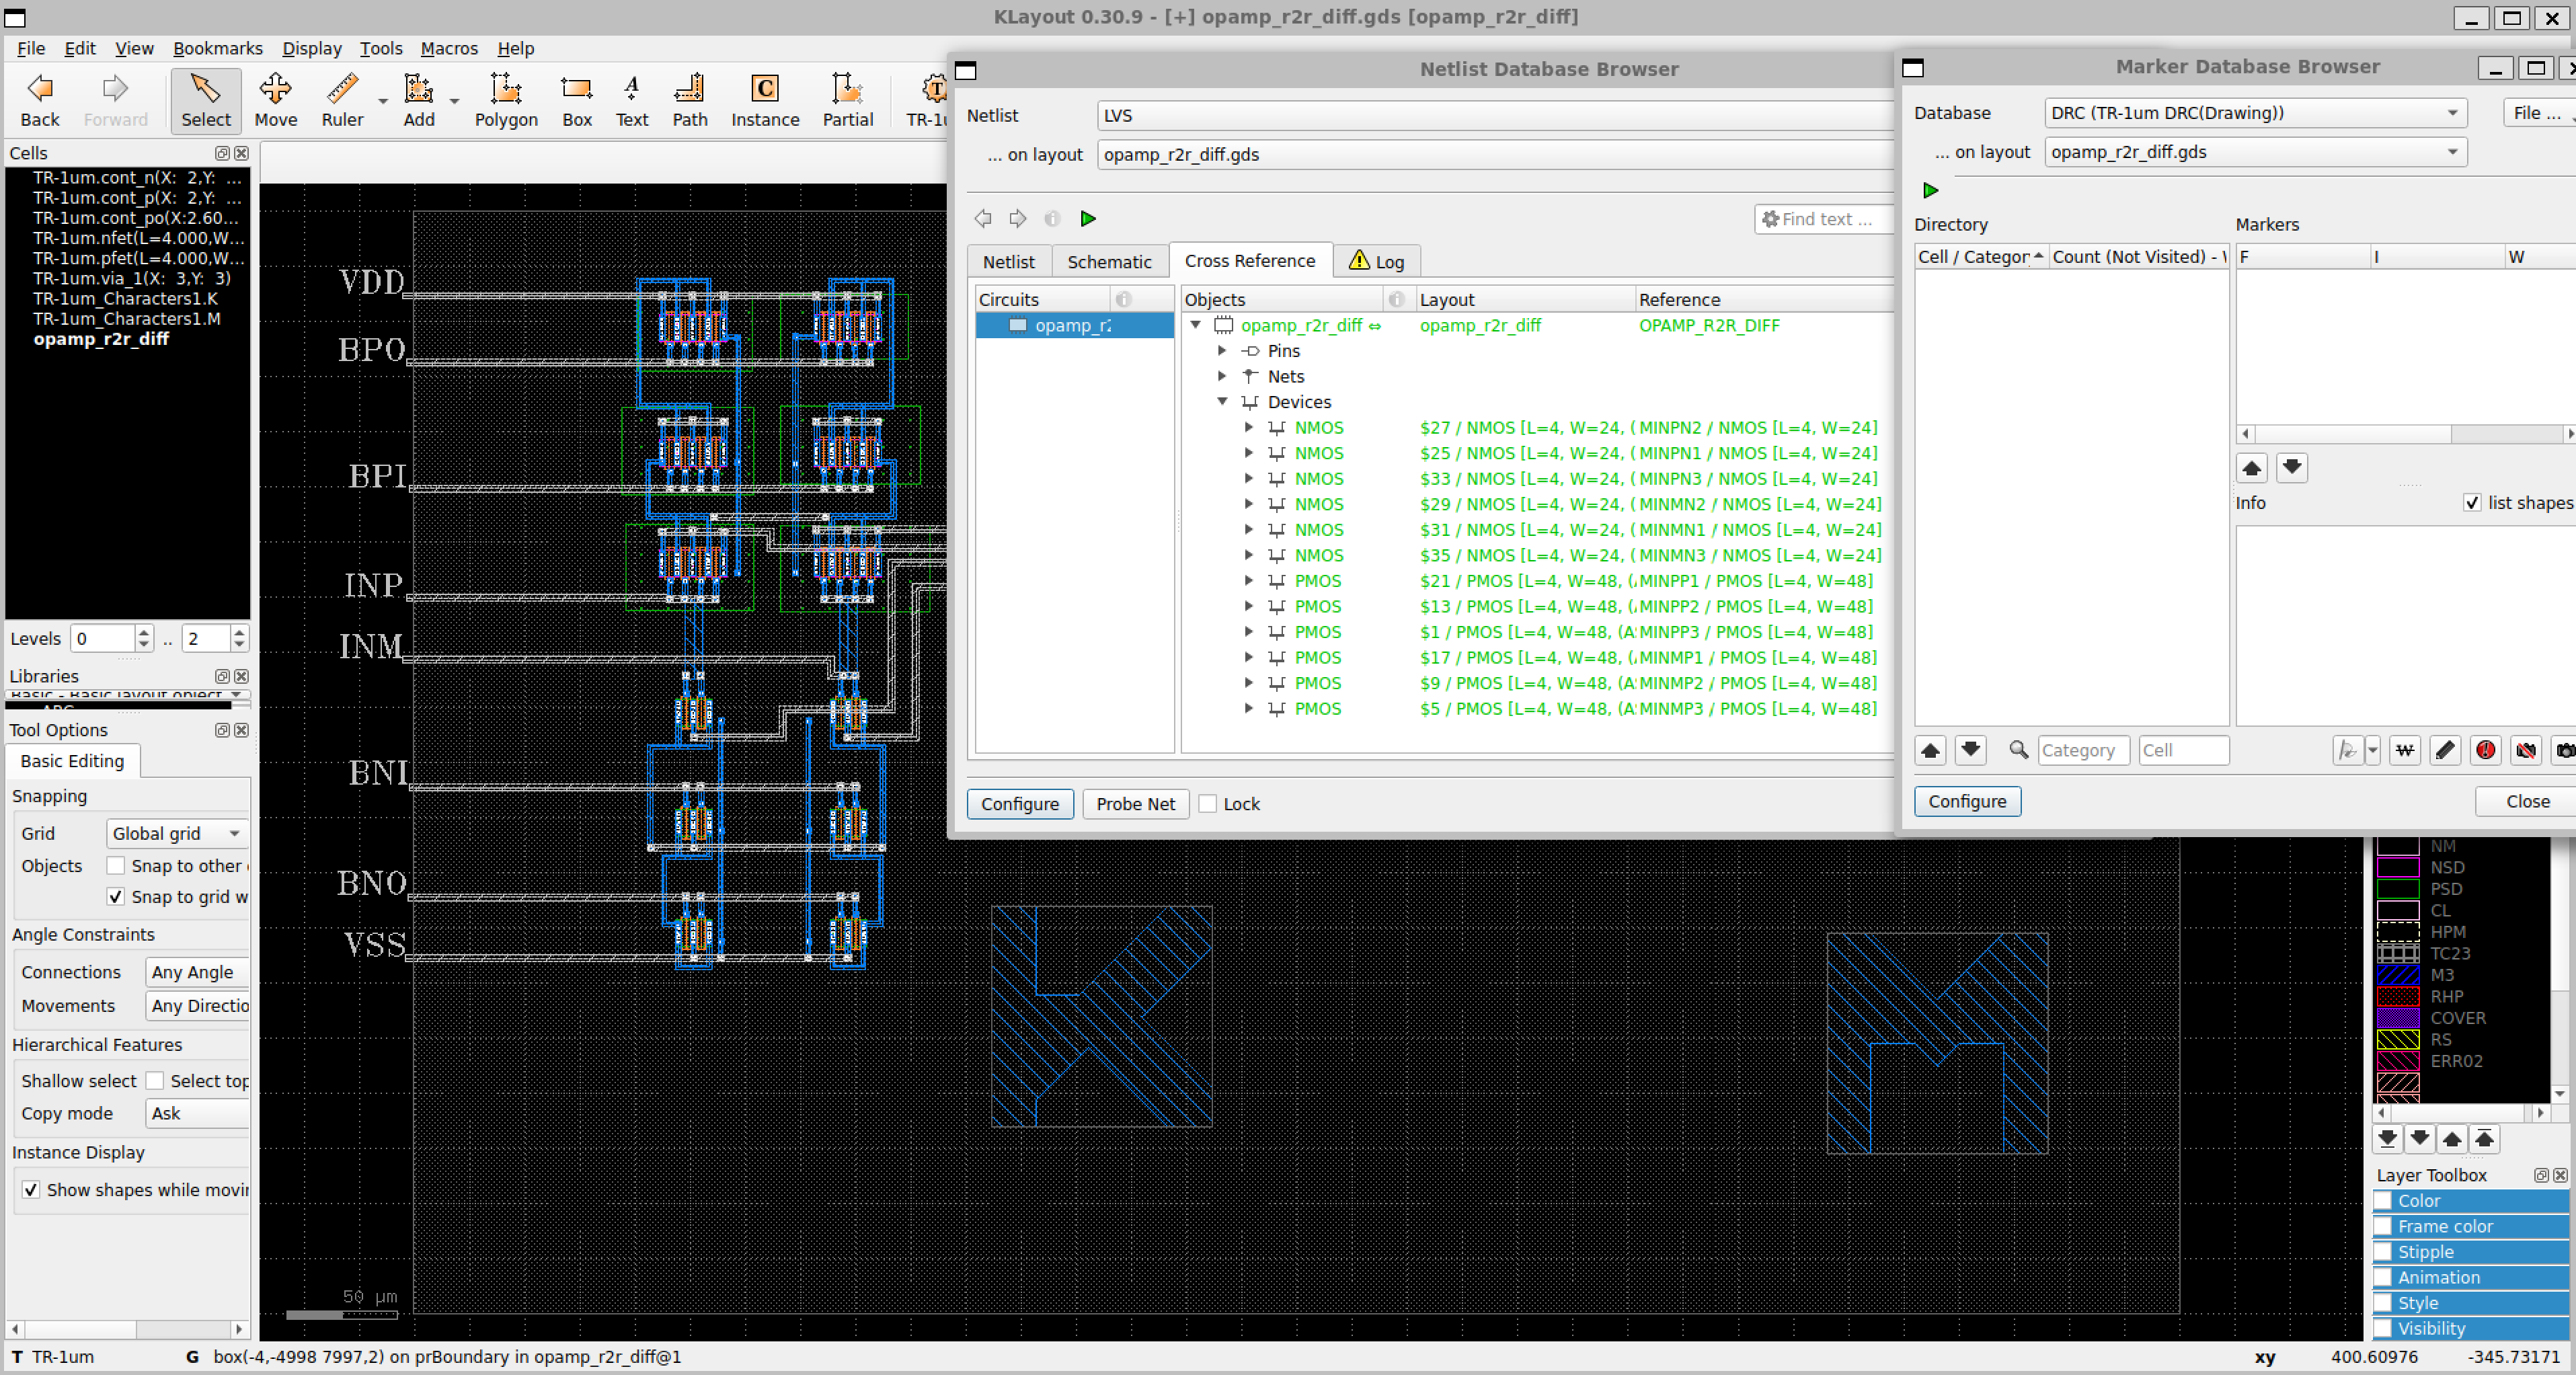Open the DRC Database dropdown
2576x1375 pixels.
point(2254,113)
